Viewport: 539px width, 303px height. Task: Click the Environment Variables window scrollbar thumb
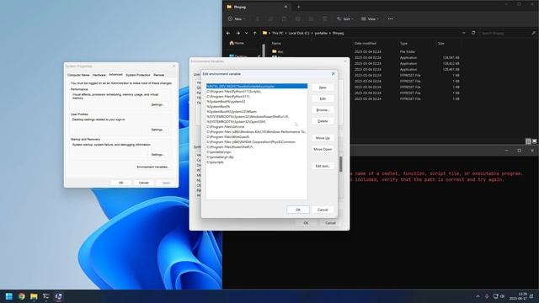340,164
